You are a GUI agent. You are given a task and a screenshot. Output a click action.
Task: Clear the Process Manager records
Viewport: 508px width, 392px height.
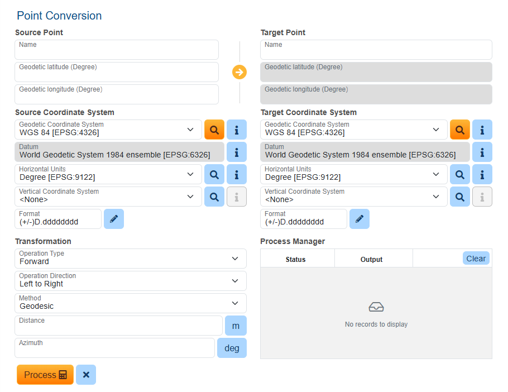click(476, 259)
